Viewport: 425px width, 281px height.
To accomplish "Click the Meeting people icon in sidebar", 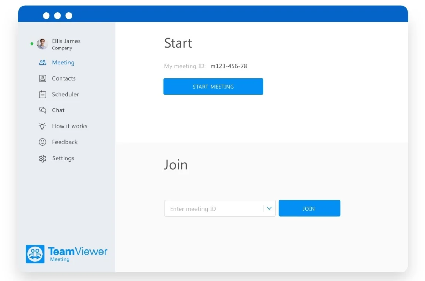I will coord(42,63).
